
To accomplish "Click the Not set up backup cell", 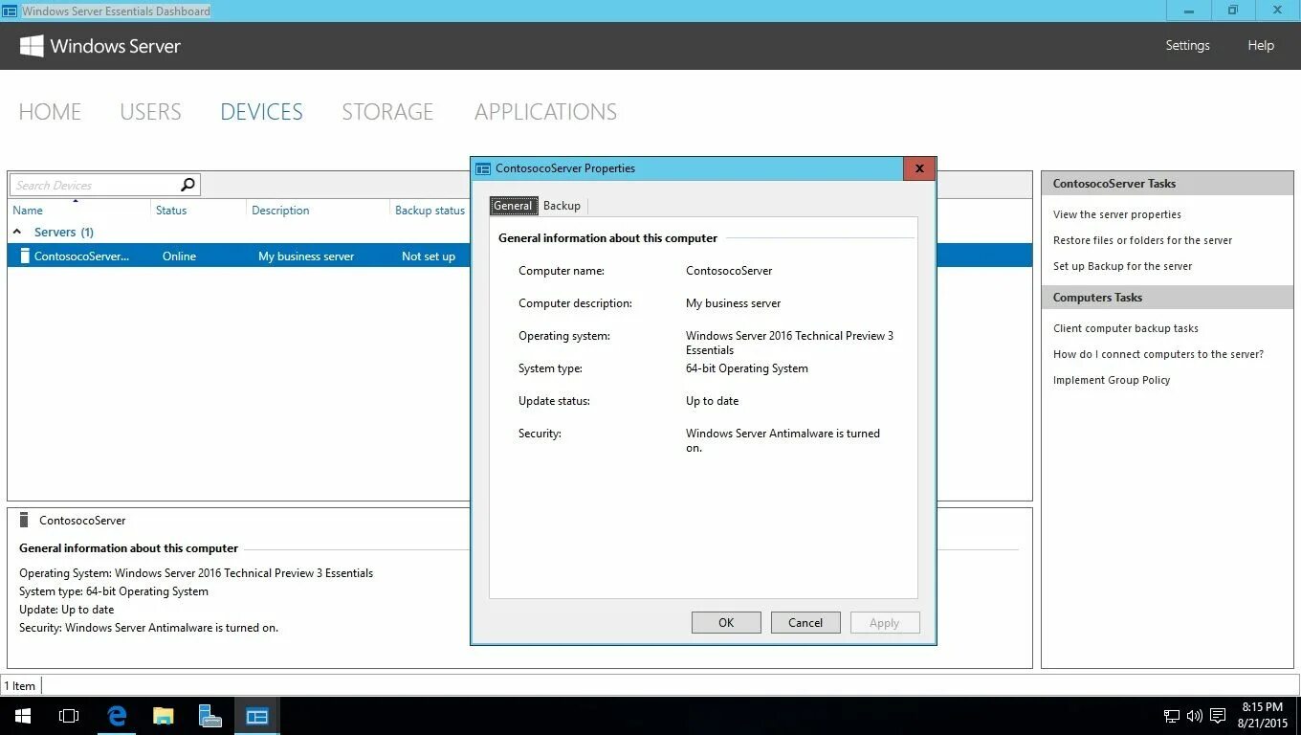I will 429,256.
